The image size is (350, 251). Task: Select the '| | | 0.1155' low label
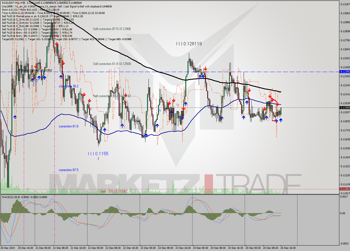98,154
